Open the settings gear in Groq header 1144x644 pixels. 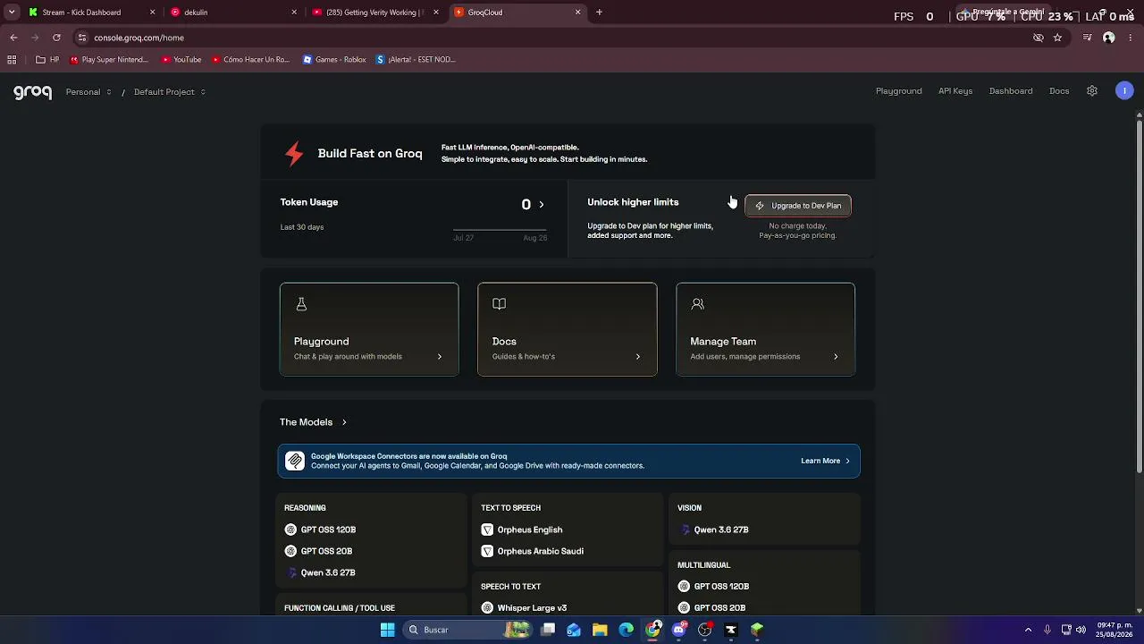pos(1092,91)
